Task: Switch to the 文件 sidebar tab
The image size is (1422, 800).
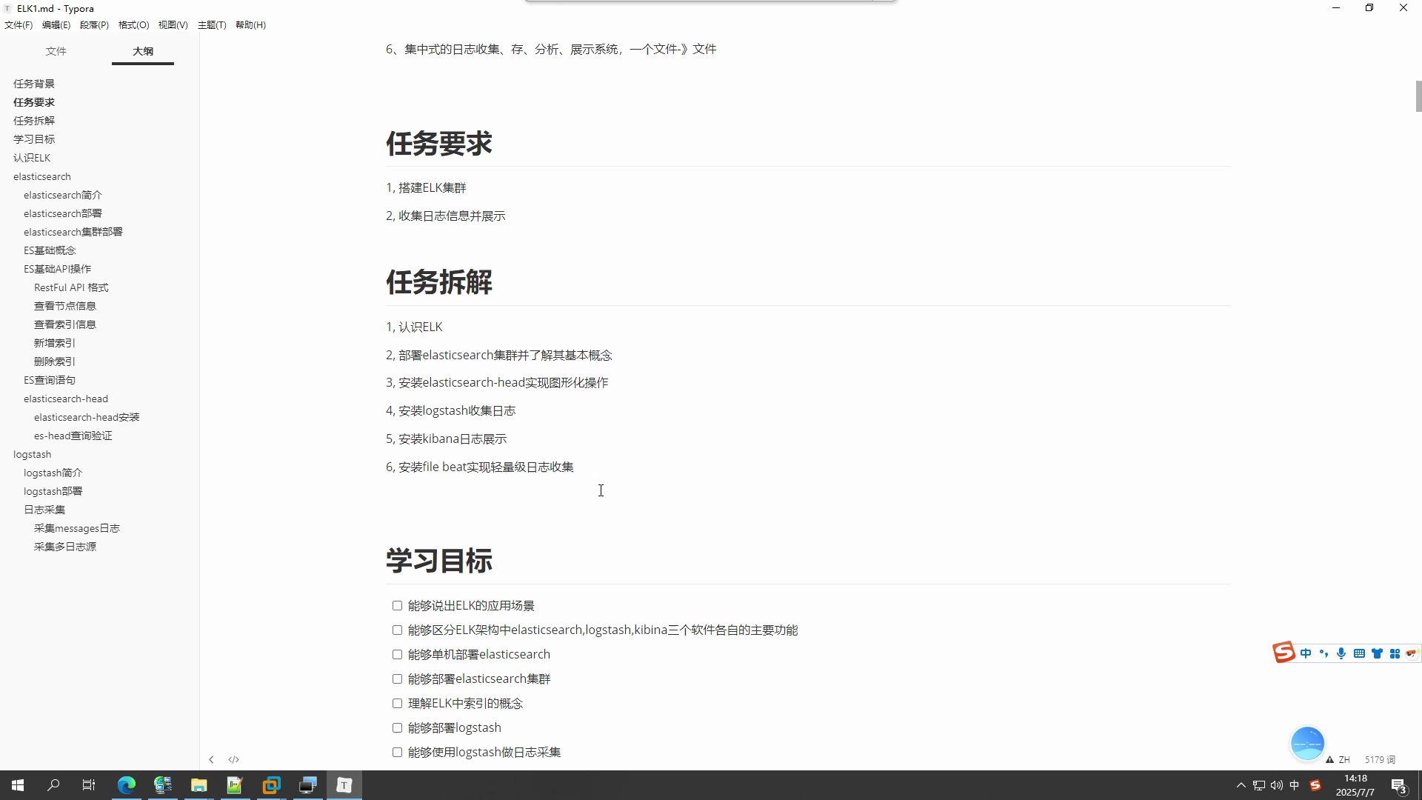Action: [x=56, y=51]
